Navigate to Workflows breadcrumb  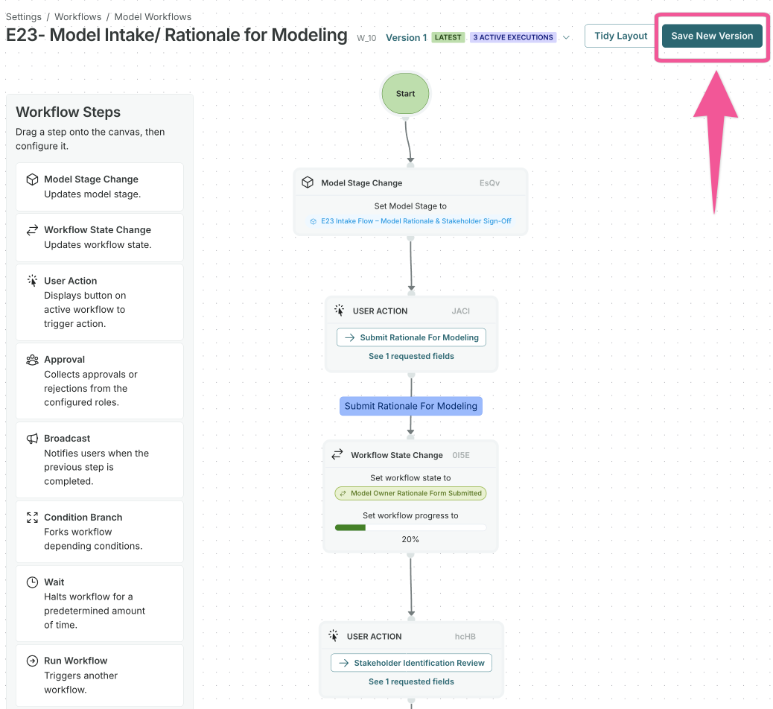(78, 16)
